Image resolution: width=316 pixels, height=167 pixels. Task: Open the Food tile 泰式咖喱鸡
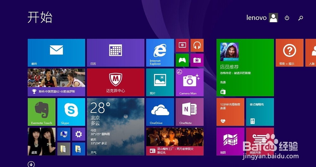[260, 112]
